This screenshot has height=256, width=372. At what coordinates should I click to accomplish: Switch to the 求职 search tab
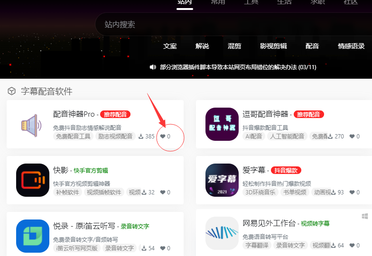coord(317,2)
